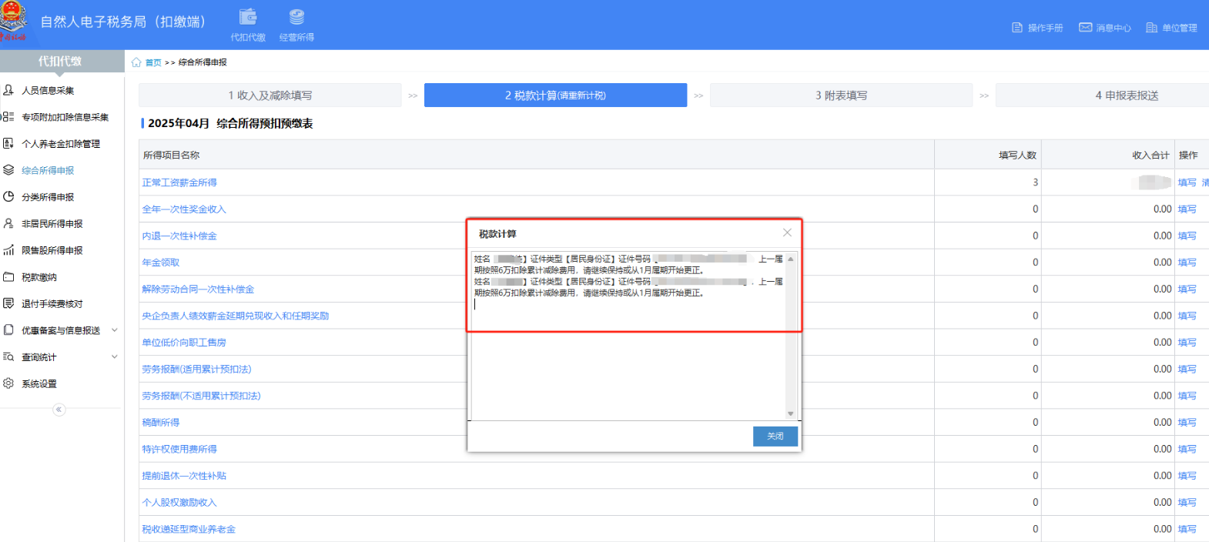Open the 代扣代缴 wallet icon in header
Viewport: 1209px width, 542px height.
pyautogui.click(x=248, y=18)
